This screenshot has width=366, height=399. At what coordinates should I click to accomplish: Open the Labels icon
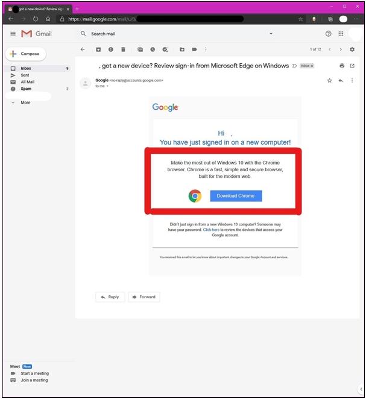coord(194,49)
